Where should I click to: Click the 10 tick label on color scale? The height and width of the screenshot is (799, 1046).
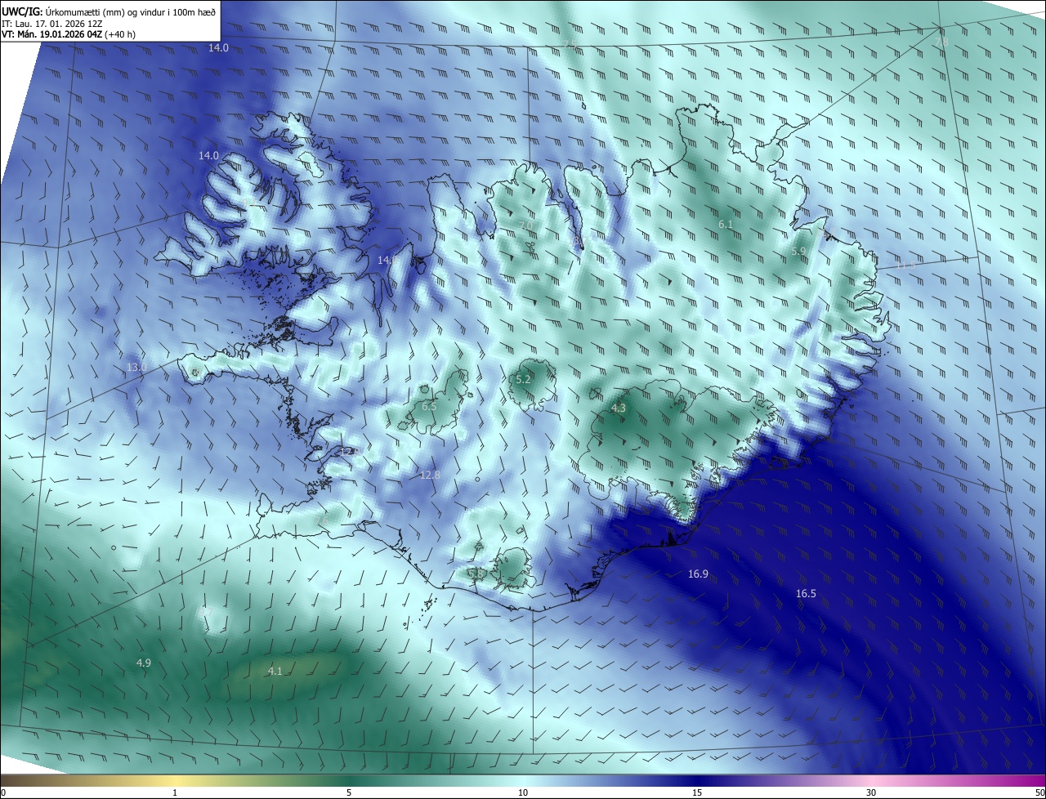point(523,793)
